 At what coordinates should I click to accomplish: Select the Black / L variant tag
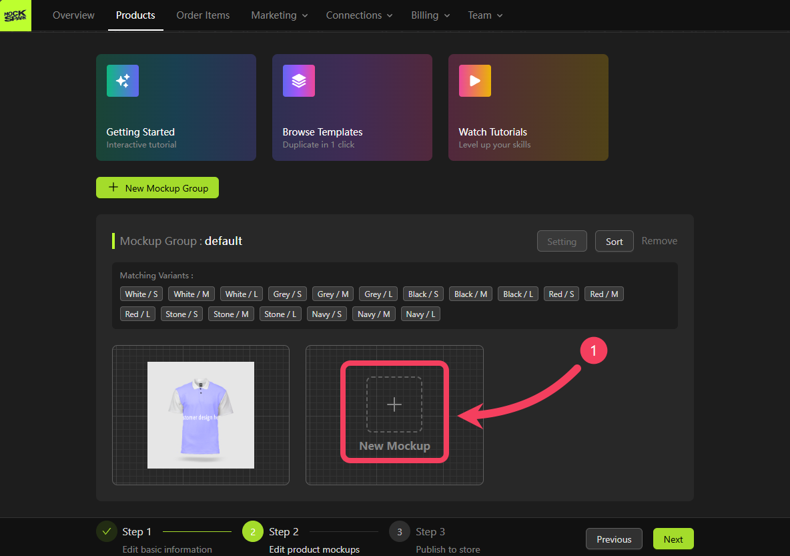coord(518,294)
